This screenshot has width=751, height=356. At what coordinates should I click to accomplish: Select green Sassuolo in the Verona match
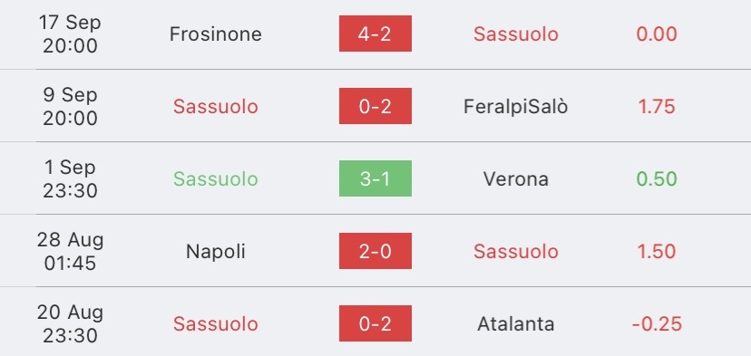coord(216,179)
